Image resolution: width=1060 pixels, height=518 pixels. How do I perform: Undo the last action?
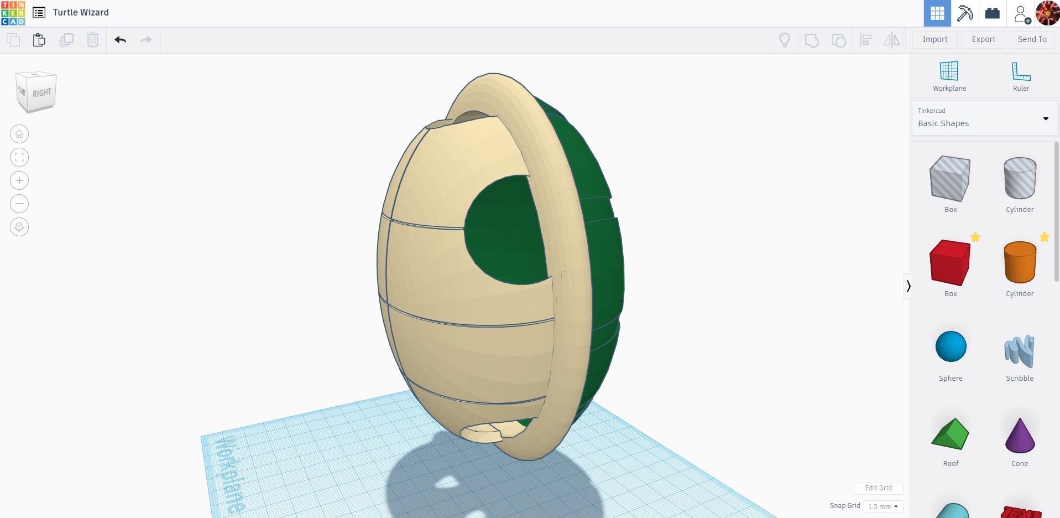120,39
